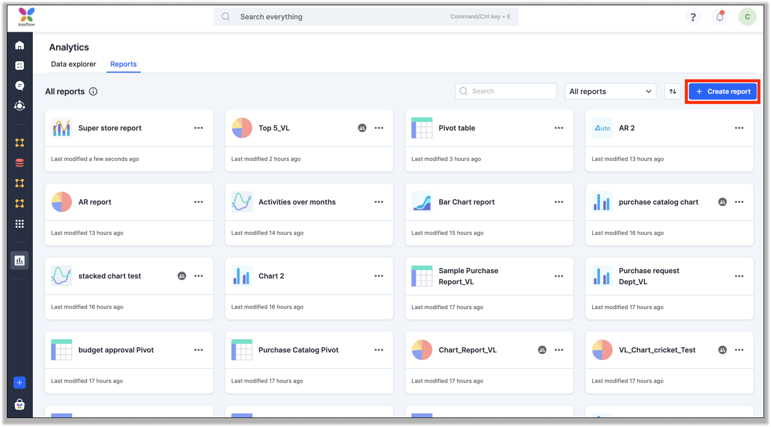771x427 pixels.
Task: Open more options for stacked chart test
Action: pos(199,276)
